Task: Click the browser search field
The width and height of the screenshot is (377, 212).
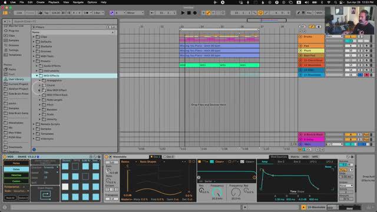Action: point(65,21)
